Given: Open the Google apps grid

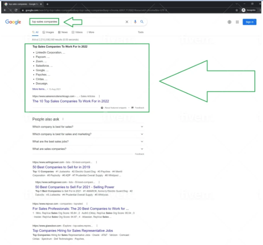Looking at the screenshot, I should 237,22.
